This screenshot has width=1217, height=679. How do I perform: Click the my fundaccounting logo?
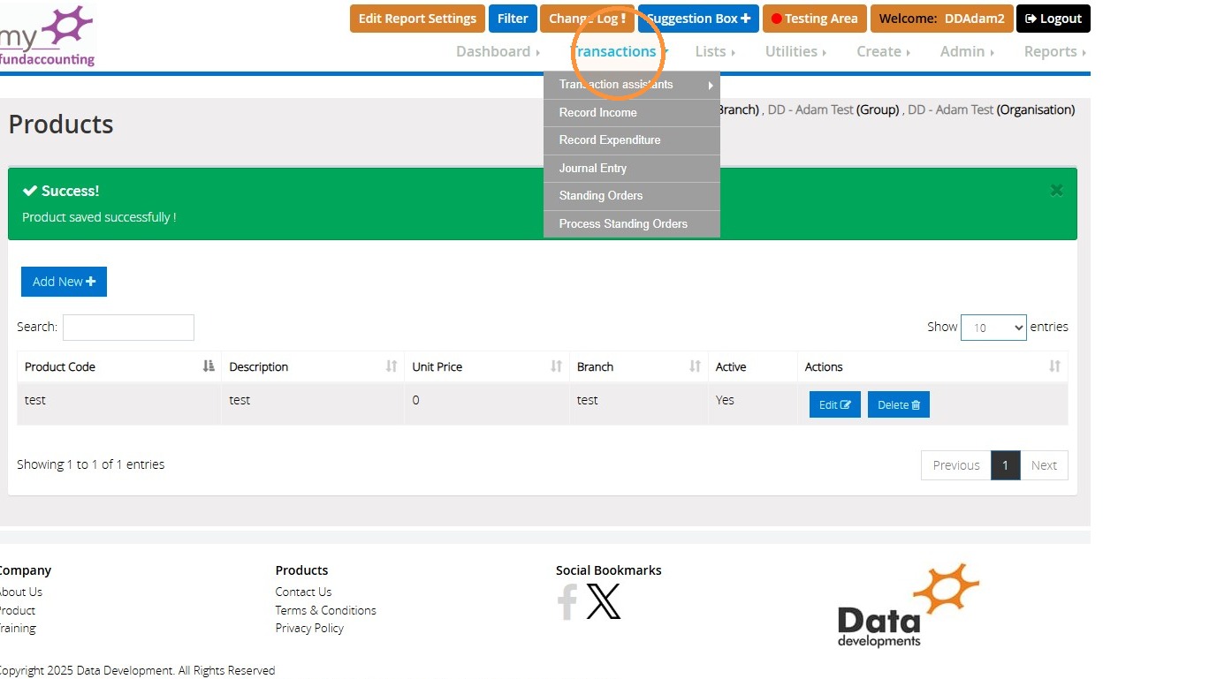click(48, 35)
